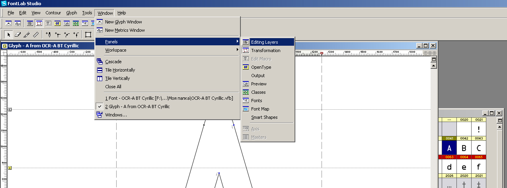Image resolution: width=507 pixels, height=188 pixels.
Task: Click glyph cell A in font window
Action: click(x=449, y=148)
